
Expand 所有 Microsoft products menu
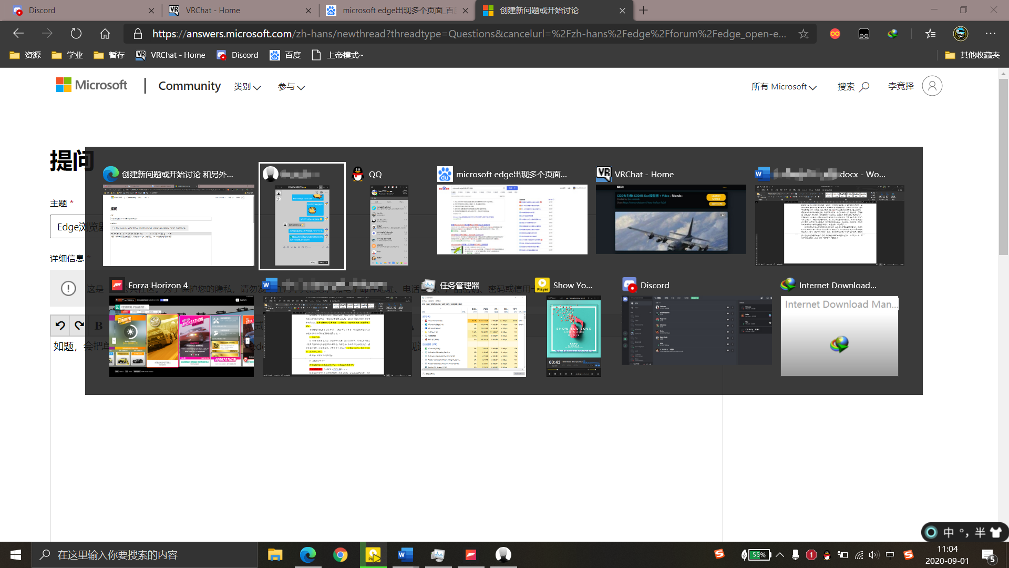click(x=784, y=86)
